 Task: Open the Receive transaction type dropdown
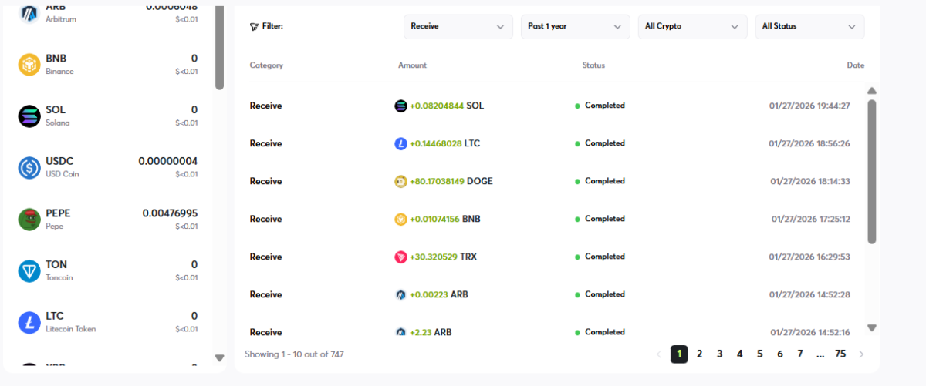pos(458,26)
